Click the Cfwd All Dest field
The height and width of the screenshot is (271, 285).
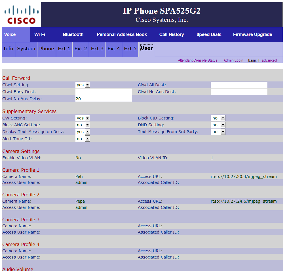(239, 85)
